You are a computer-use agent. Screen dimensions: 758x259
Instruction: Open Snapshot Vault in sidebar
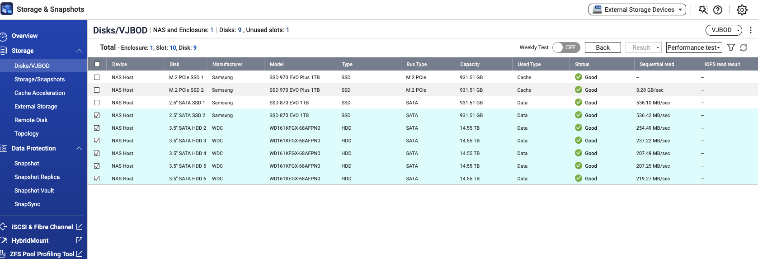click(34, 190)
